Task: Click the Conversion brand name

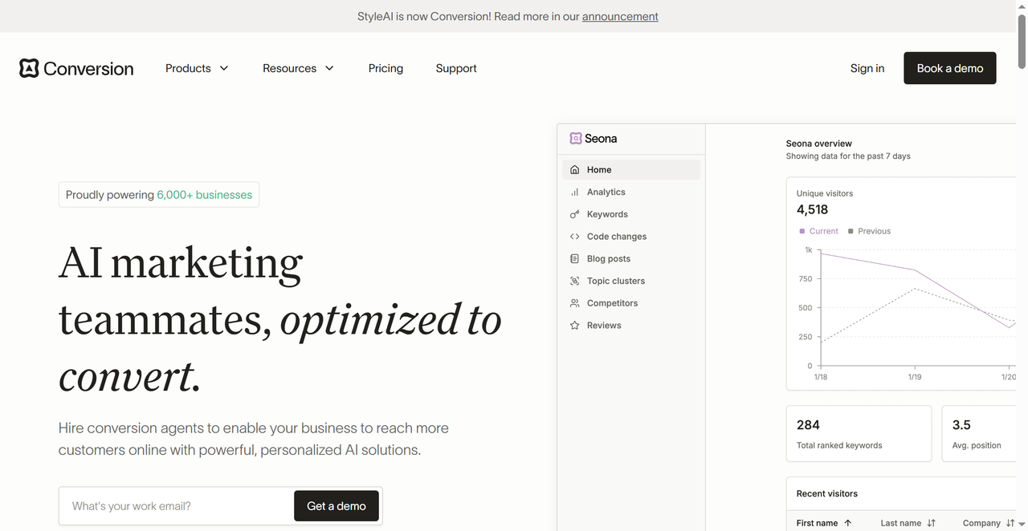Action: click(88, 68)
